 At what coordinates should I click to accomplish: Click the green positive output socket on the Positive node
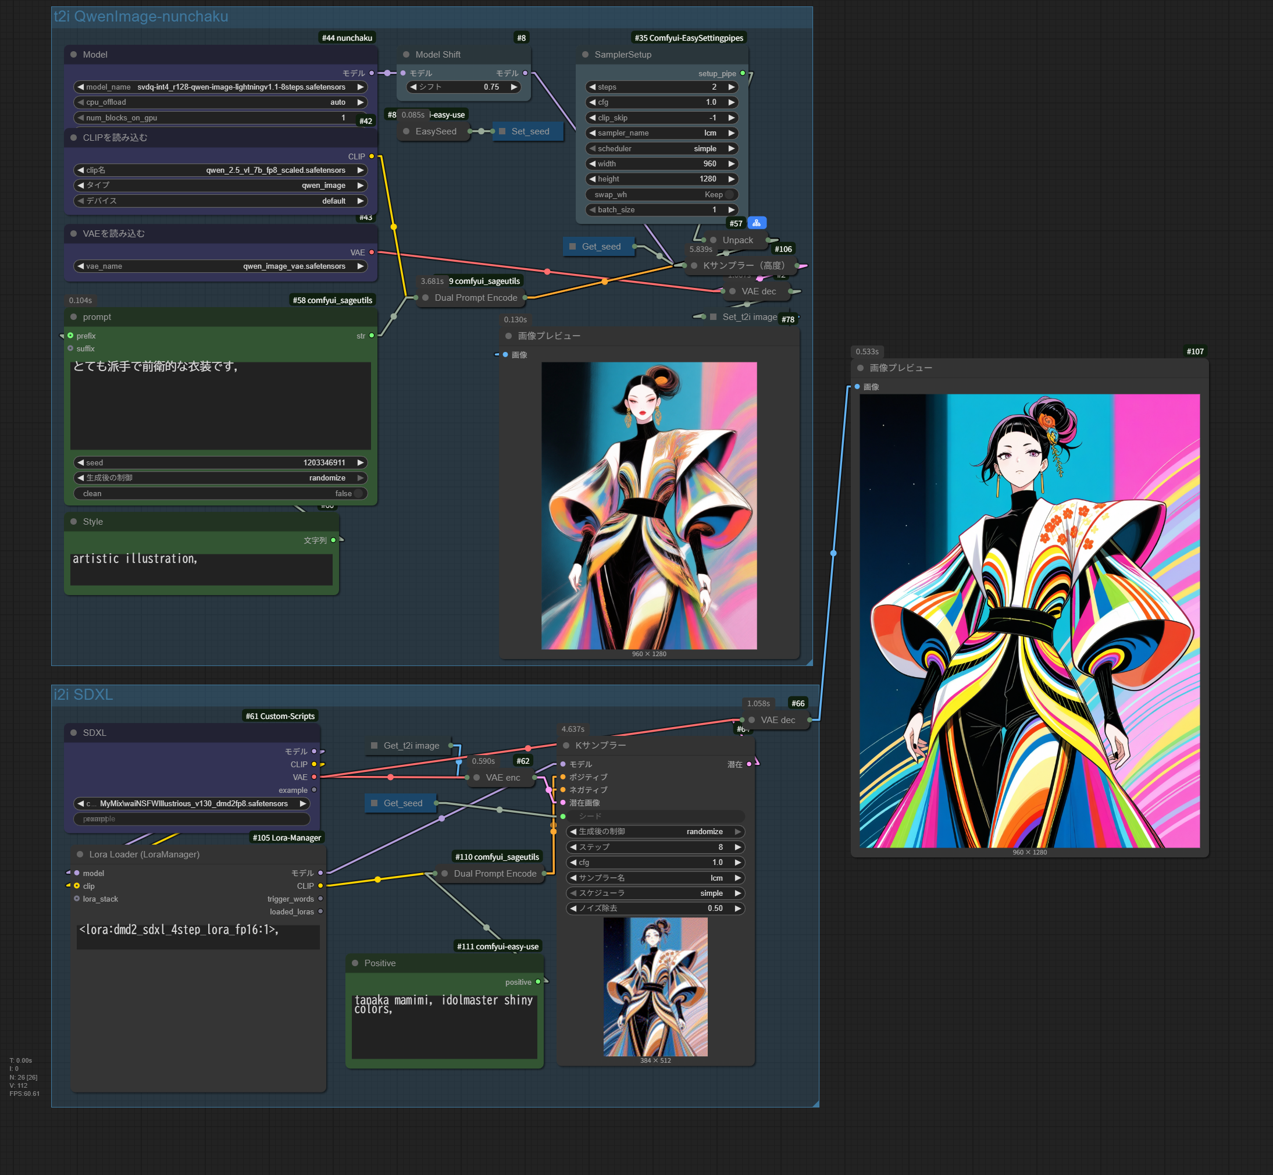539,982
